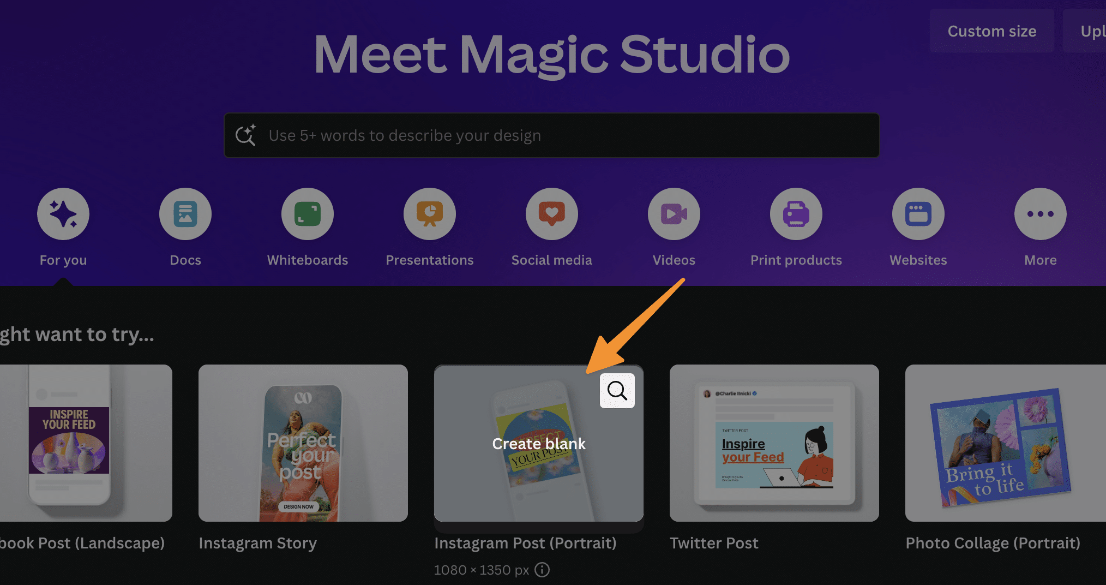
Task: Click the Magic Studio sparkle icon in search bar
Action: (x=247, y=135)
